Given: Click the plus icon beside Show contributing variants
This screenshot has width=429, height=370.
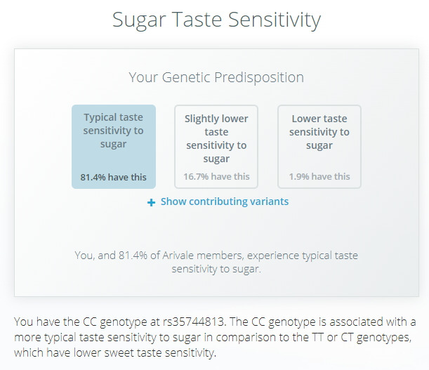Looking at the screenshot, I should click(151, 202).
